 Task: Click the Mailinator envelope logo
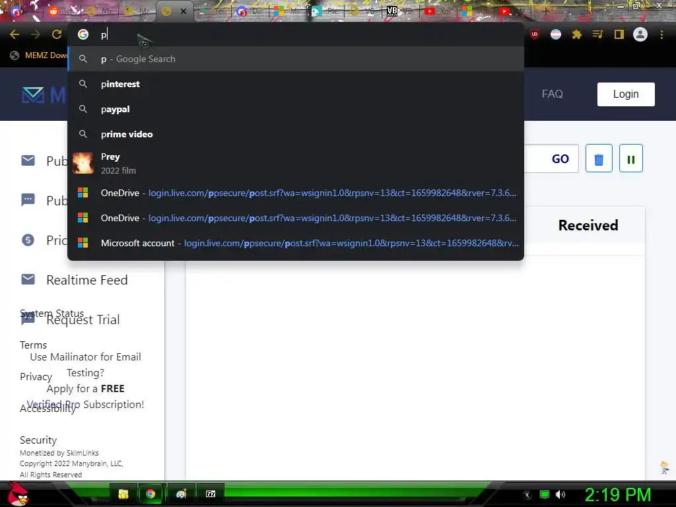(33, 95)
